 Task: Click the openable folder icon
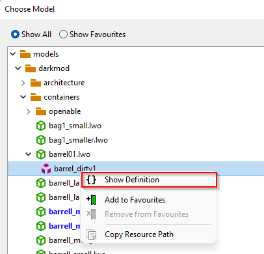click(41, 111)
